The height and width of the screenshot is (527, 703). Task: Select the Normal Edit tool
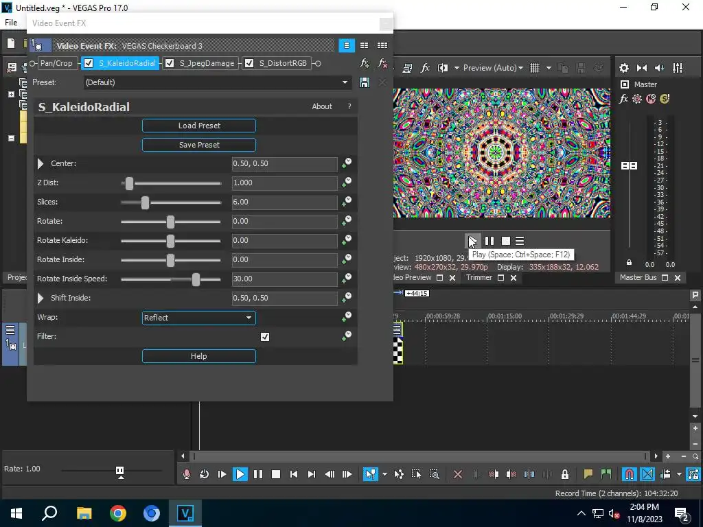tap(370, 474)
